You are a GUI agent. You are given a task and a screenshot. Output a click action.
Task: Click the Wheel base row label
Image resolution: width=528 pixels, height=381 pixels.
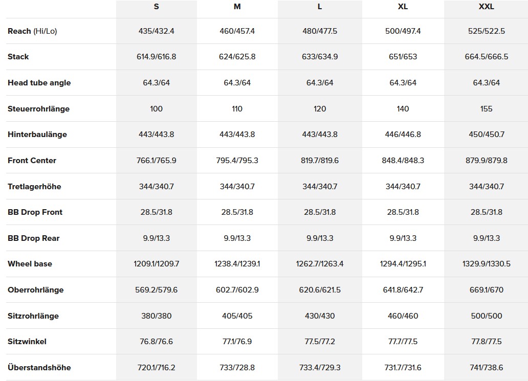click(x=30, y=264)
